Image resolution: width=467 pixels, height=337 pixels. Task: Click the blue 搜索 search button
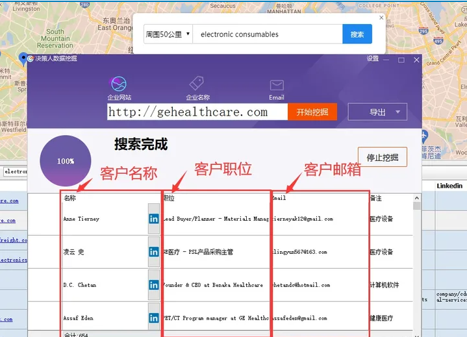357,34
